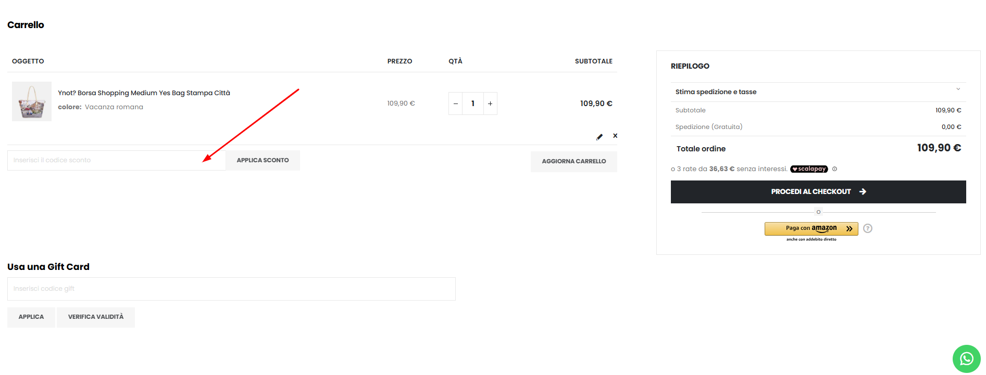Open WhatsApp chat bubble
This screenshot has height=375, width=986.
(x=966, y=359)
